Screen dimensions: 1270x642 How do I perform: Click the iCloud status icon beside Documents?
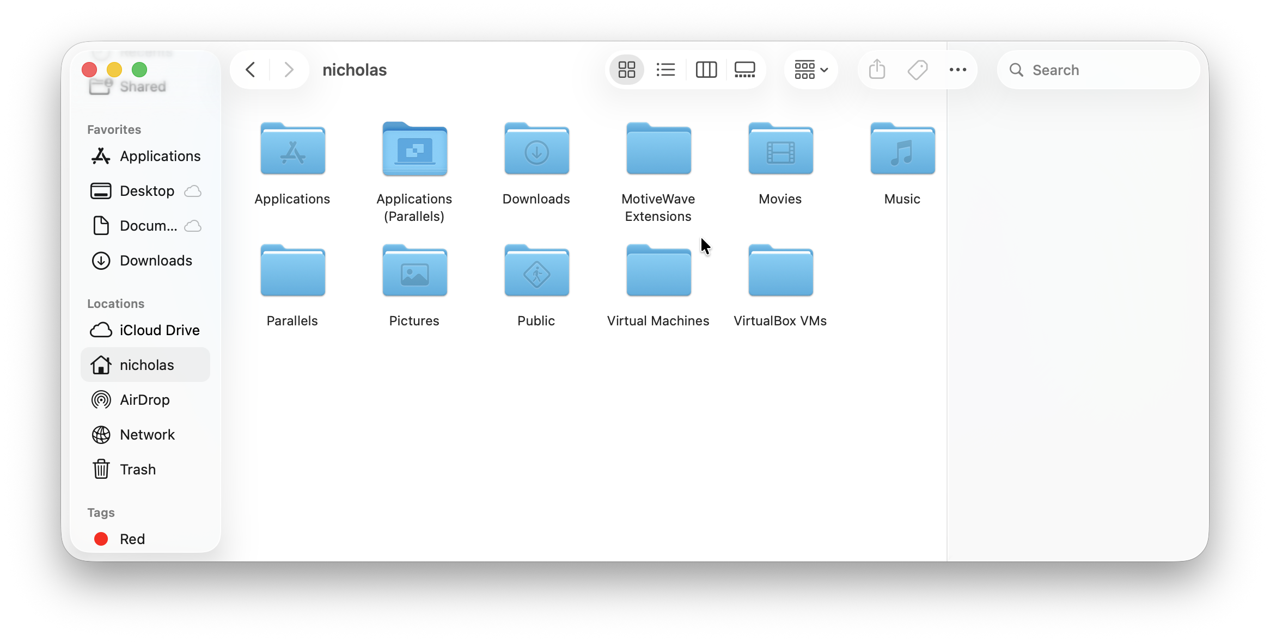[x=193, y=226]
